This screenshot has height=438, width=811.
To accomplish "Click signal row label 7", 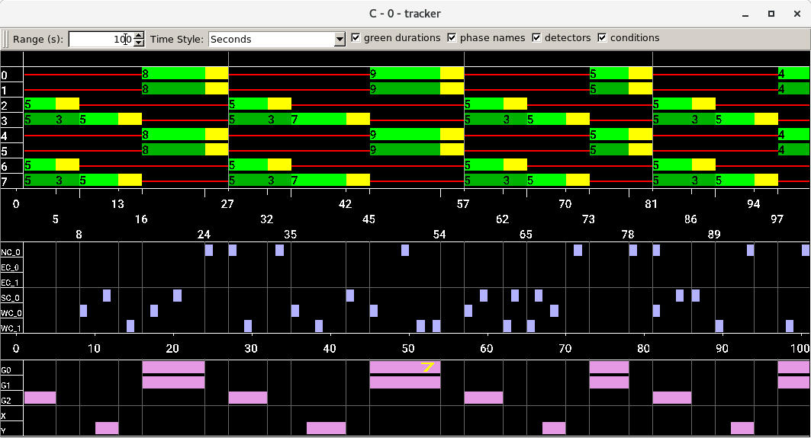I will click(x=4, y=182).
